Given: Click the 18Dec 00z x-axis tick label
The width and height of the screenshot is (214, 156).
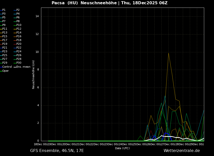Looking at the screenshot, I should click(x=41, y=144).
